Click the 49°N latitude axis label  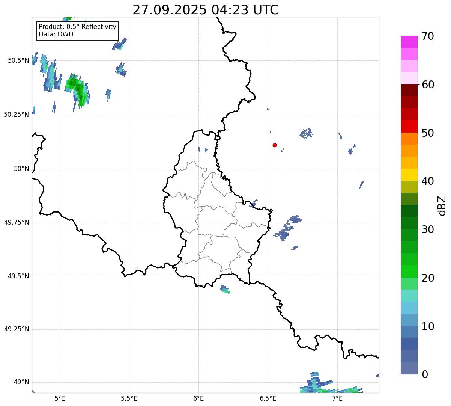tap(21, 382)
